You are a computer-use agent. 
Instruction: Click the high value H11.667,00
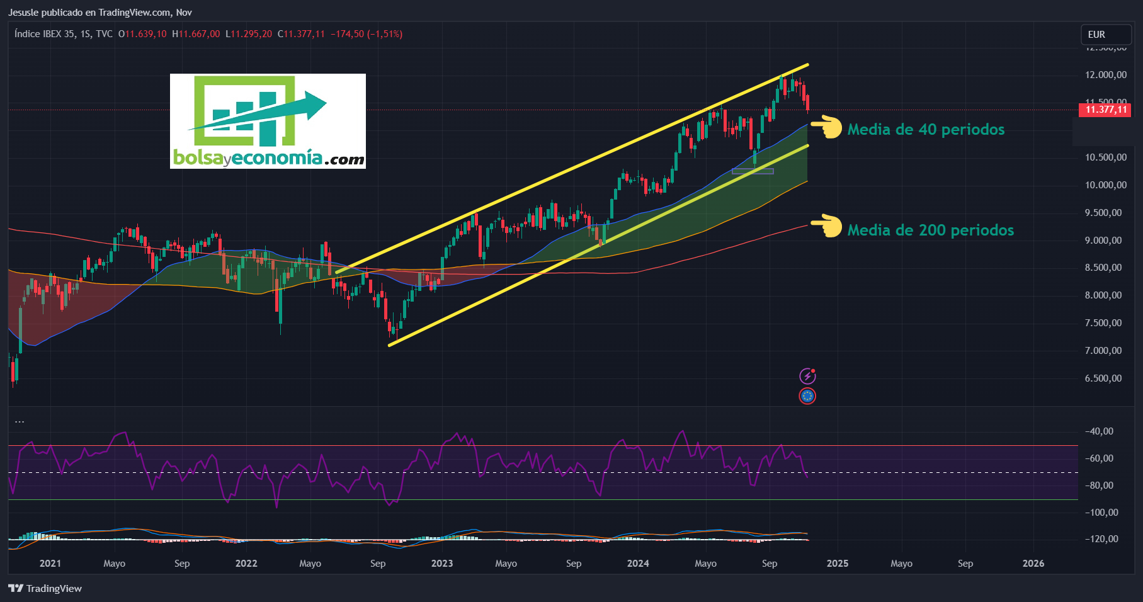point(196,34)
